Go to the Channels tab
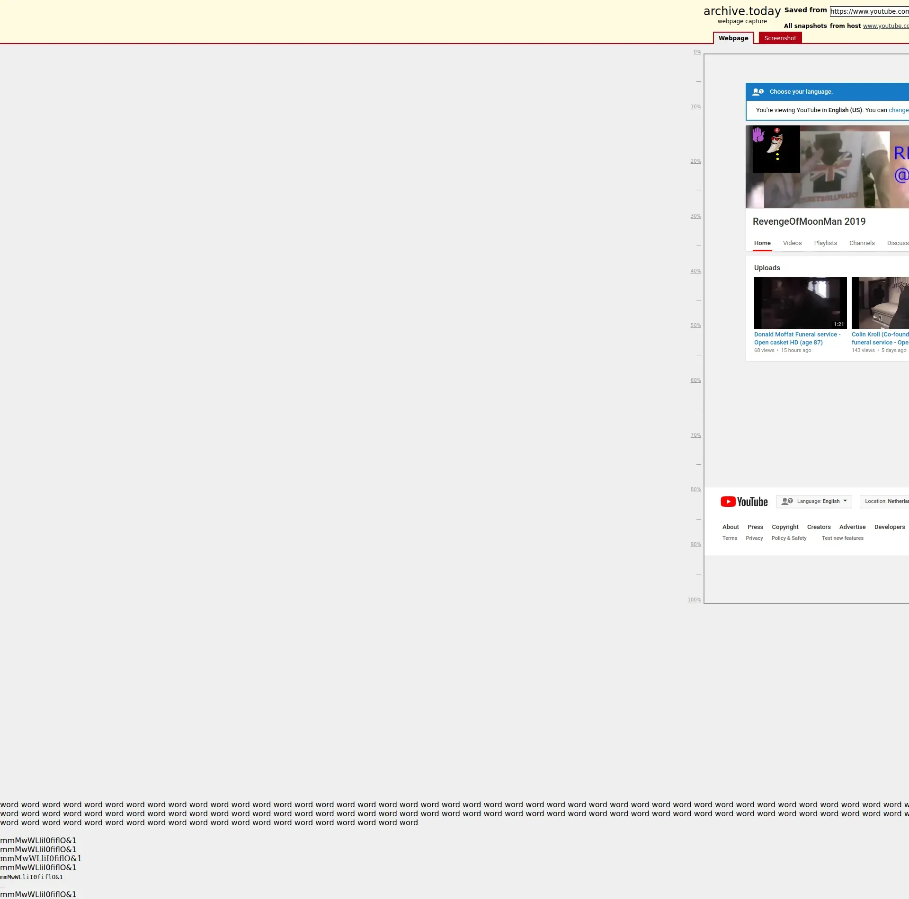 point(862,243)
